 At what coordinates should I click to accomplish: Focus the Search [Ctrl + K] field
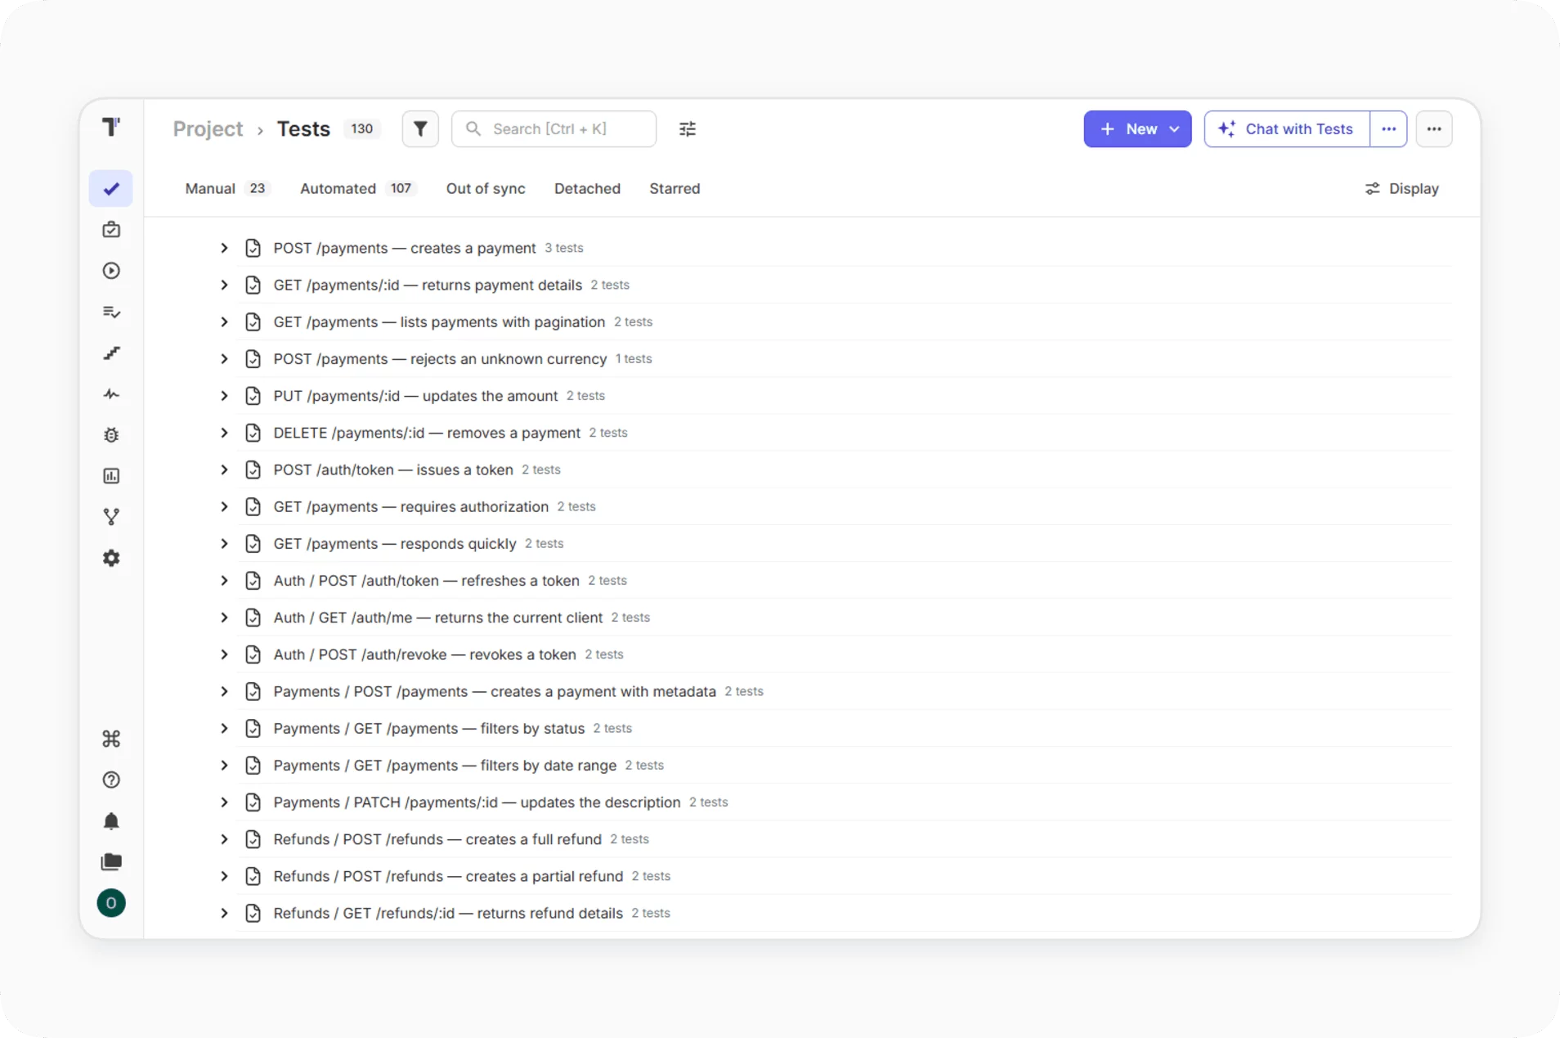click(554, 129)
